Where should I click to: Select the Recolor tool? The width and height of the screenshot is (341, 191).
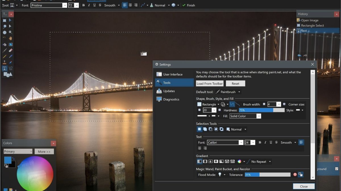click(x=11, y=62)
